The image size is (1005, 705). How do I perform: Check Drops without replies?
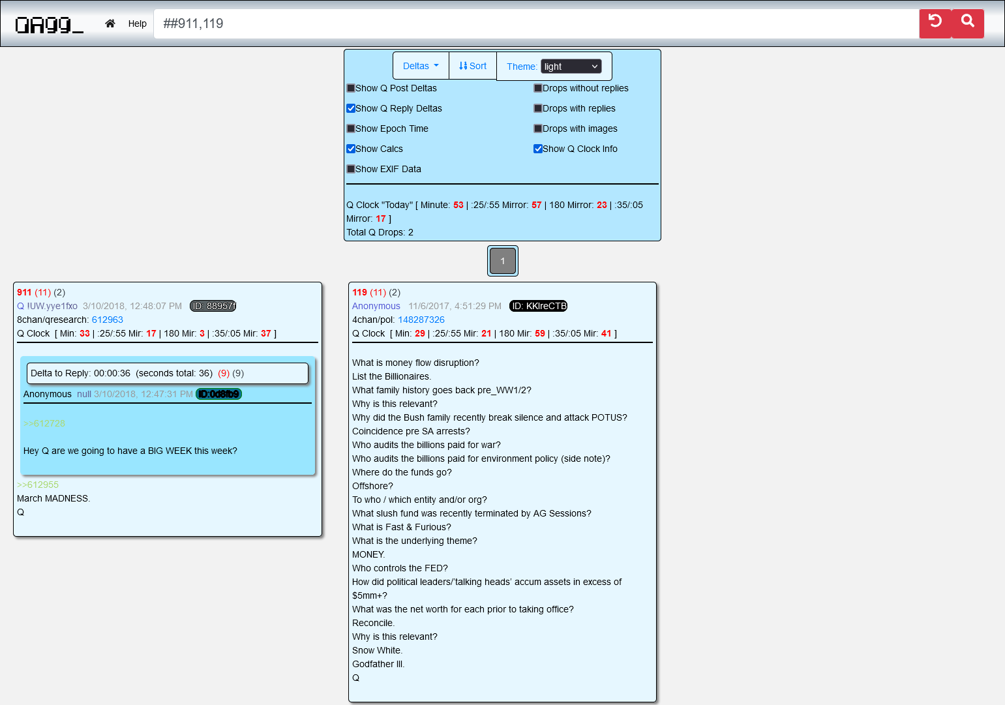[x=538, y=88]
